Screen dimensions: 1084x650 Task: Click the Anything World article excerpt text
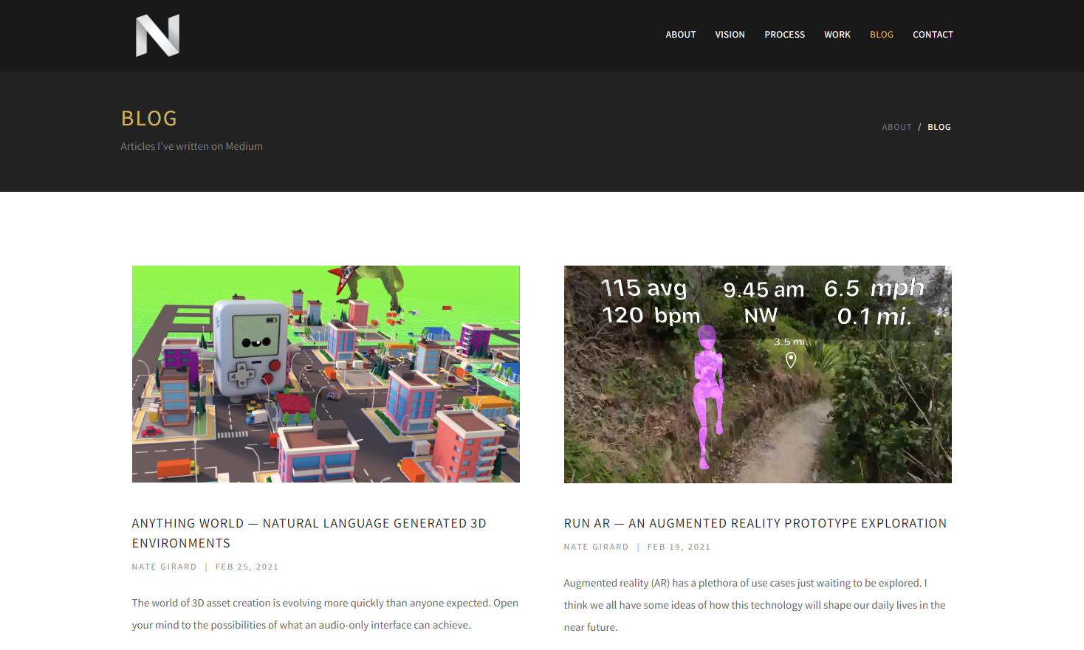click(325, 613)
